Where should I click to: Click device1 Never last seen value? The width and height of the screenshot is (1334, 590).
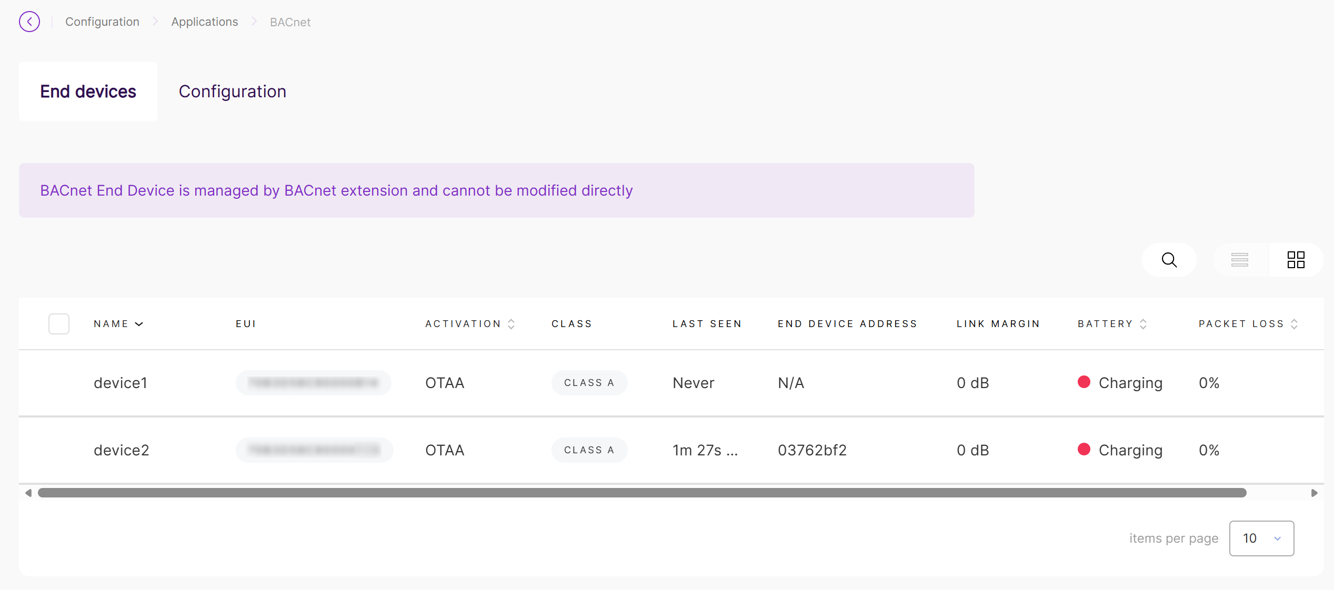(694, 383)
